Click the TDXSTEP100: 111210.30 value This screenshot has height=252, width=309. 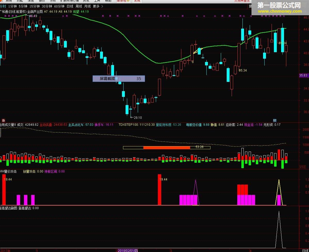[136, 125]
